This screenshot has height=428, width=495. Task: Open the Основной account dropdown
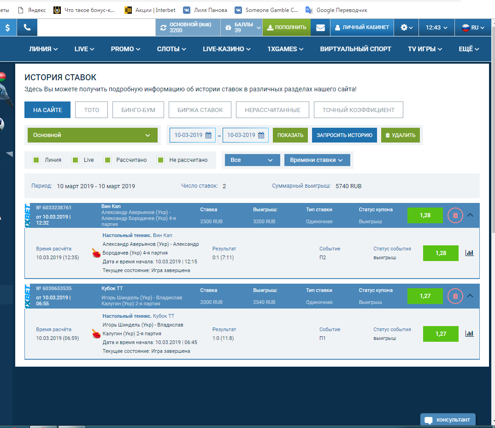coord(93,135)
